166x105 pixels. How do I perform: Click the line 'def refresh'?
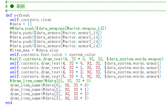point(18,15)
